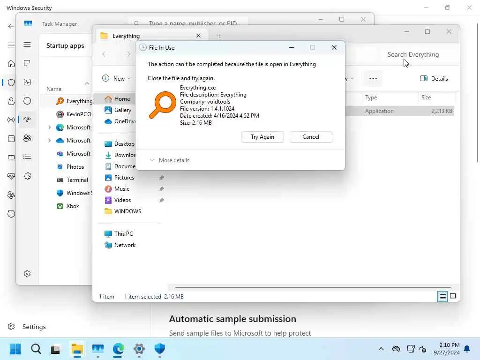Open Microsoft Edge from taskbar
This screenshot has width=480, height=360.
pyautogui.click(x=118, y=349)
